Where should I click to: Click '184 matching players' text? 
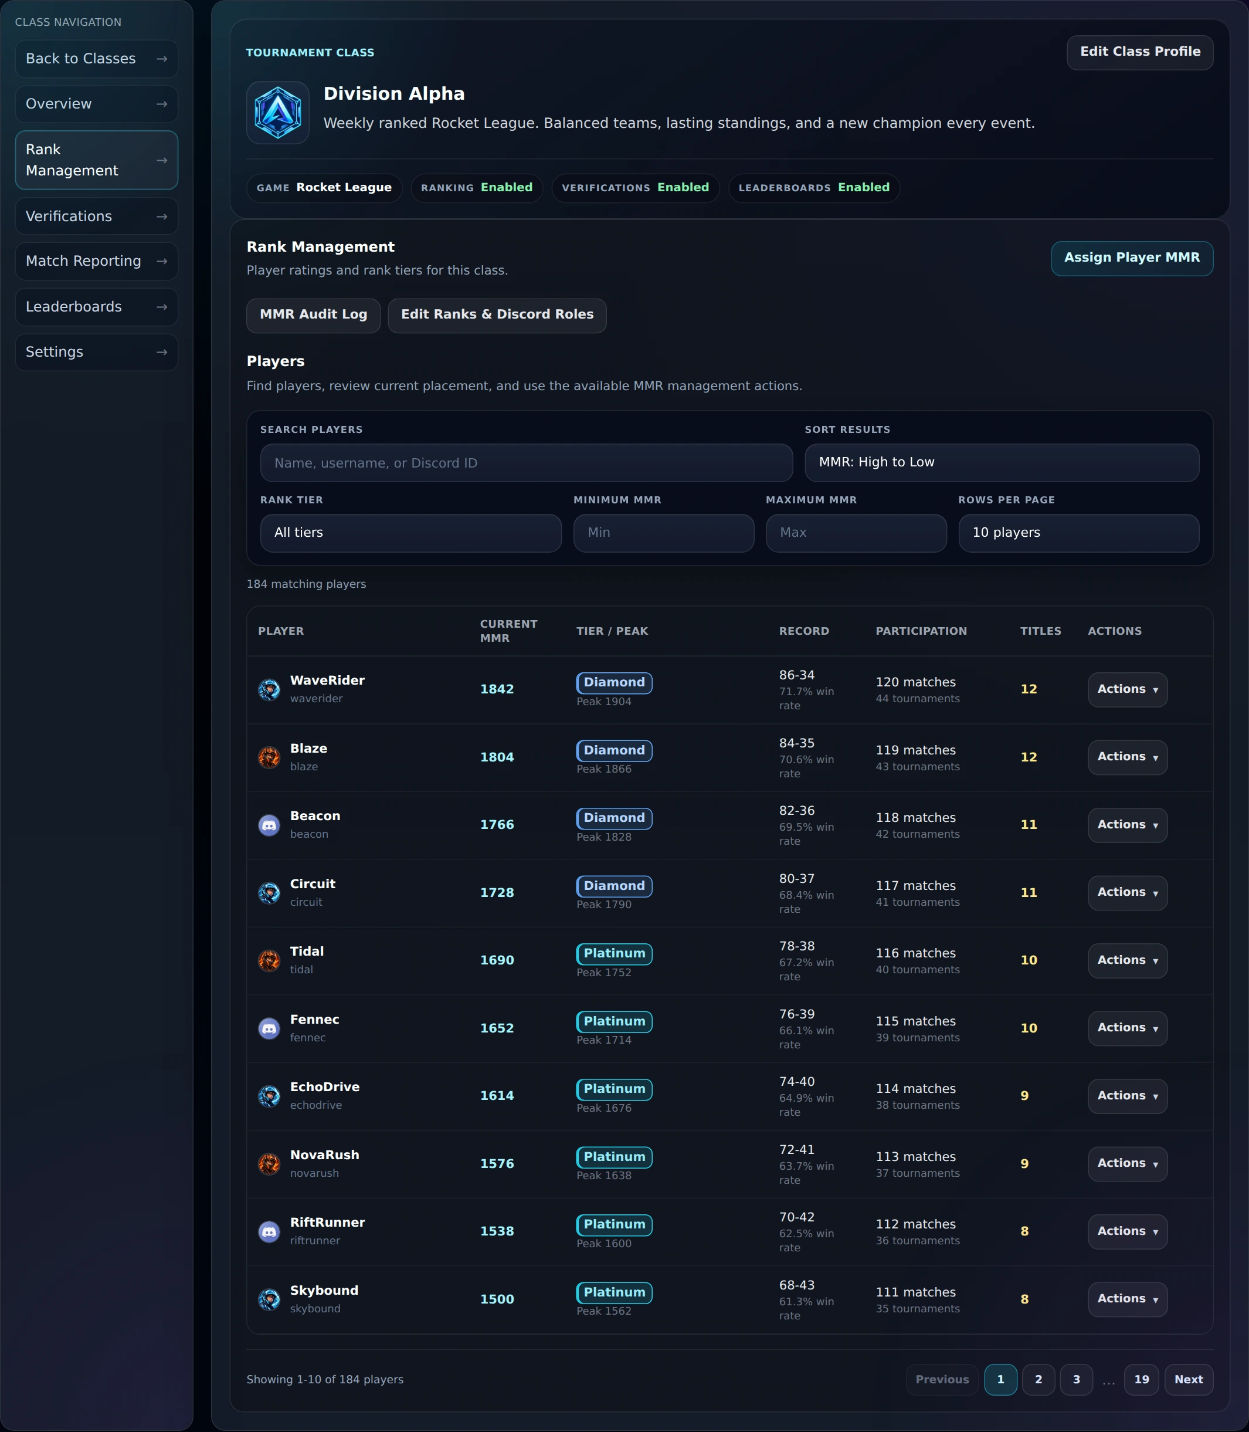306,584
